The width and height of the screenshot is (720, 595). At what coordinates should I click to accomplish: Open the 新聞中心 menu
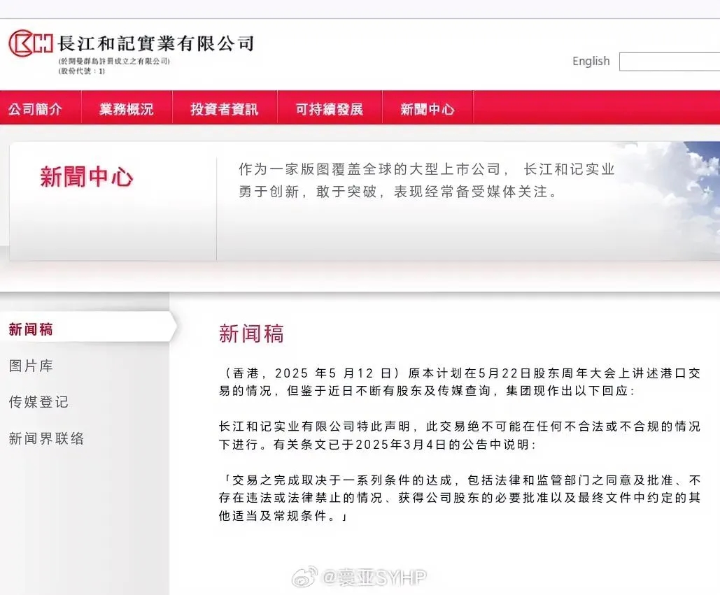coord(428,109)
